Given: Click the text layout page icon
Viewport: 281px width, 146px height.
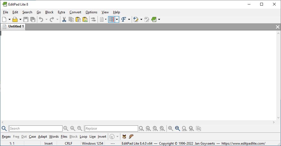Looking at the screenshot, I should pos(102,19).
